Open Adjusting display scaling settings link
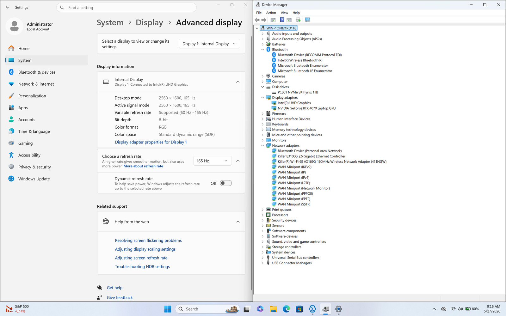This screenshot has height=316, width=506. 145,249
